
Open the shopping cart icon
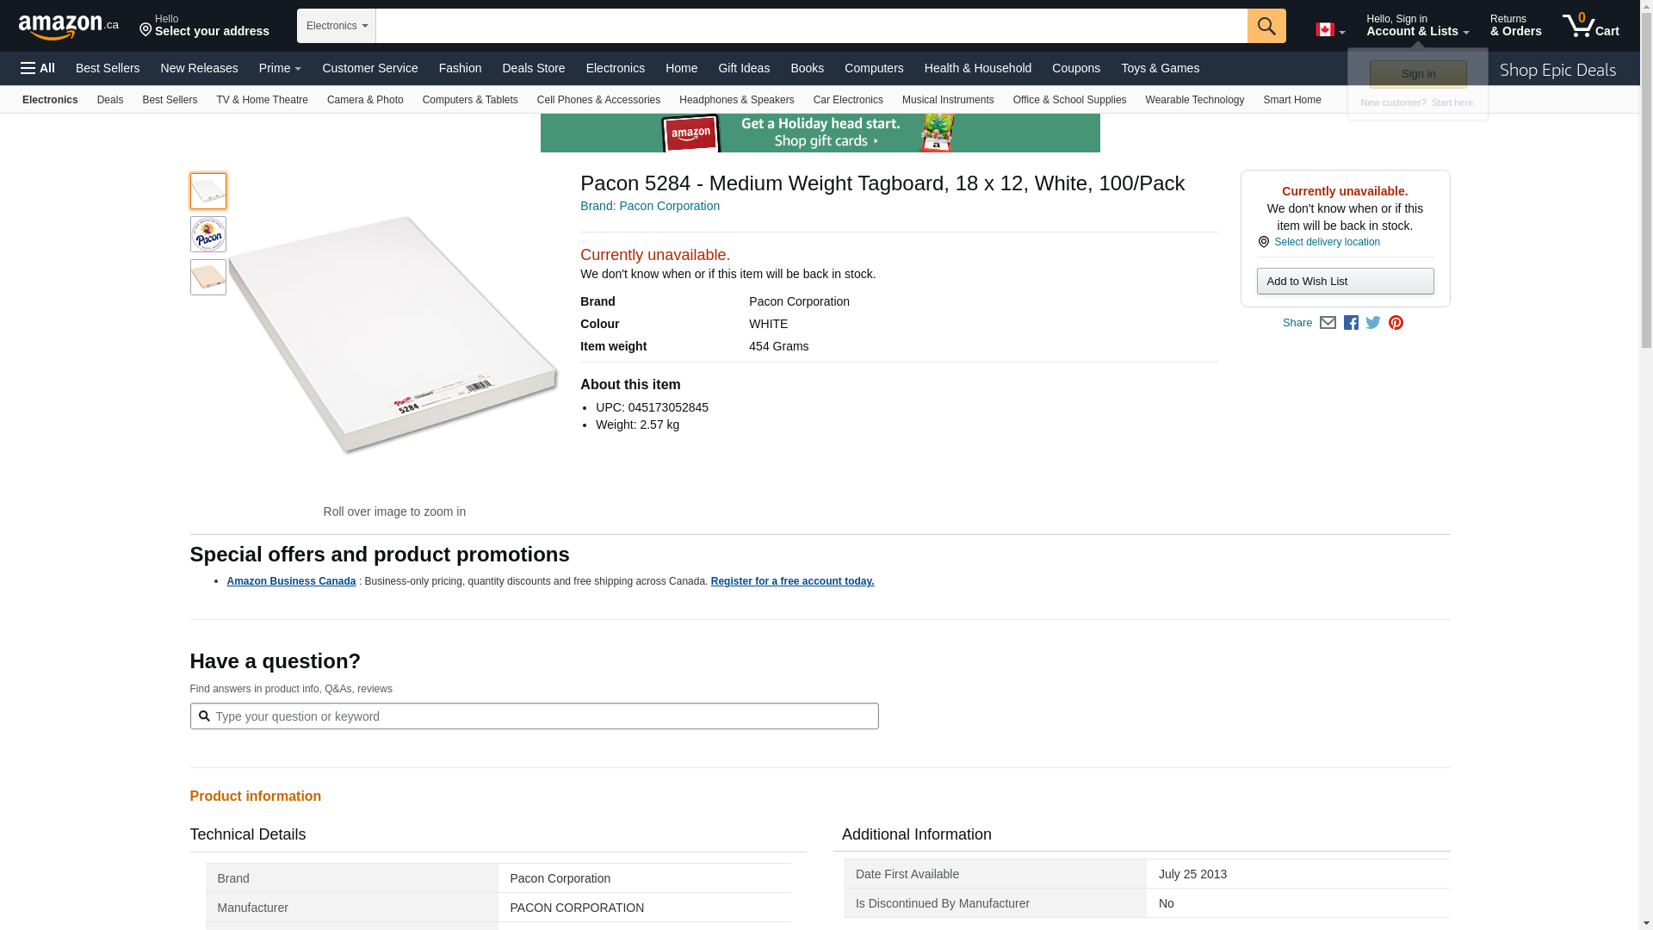point(1590,26)
